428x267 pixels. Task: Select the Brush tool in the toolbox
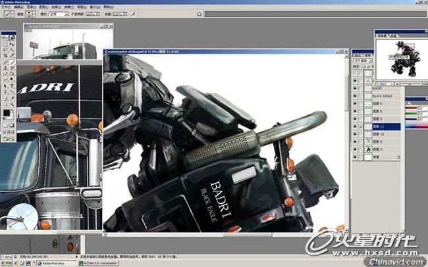tap(13, 62)
